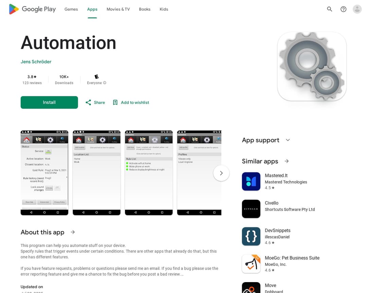Click the Google Play logo

click(x=32, y=9)
